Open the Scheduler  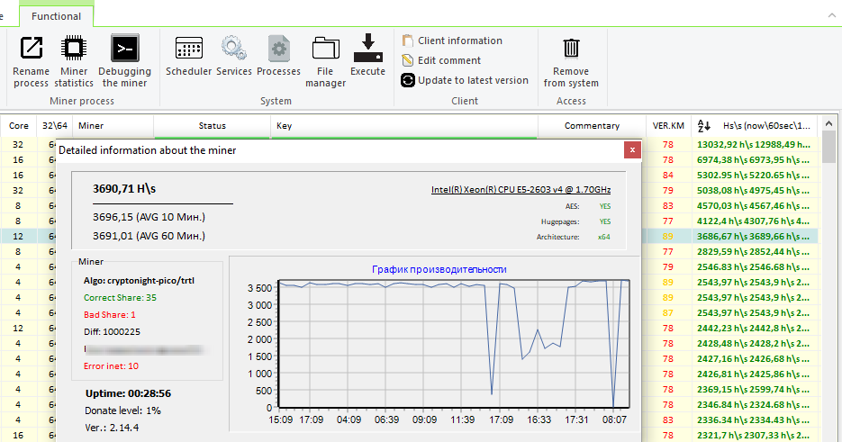(188, 55)
